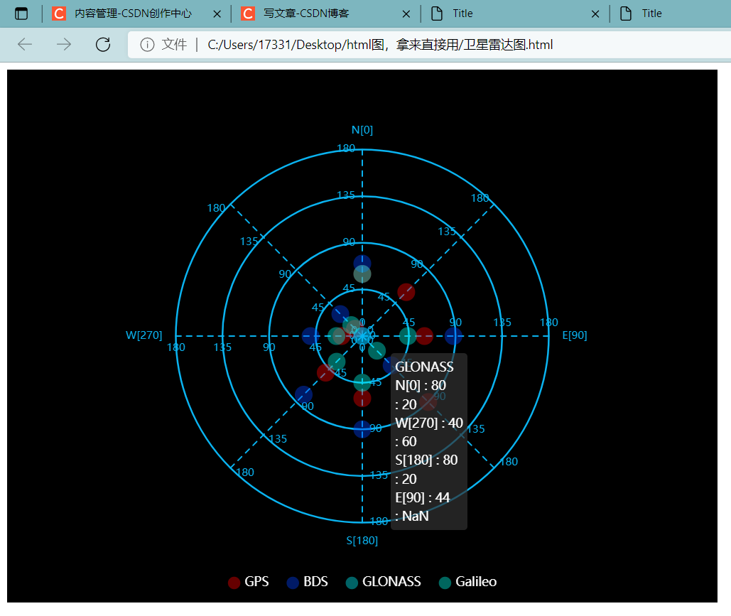The image size is (731, 616).
Task: Click the red GPS point on south axis
Action: (x=362, y=398)
